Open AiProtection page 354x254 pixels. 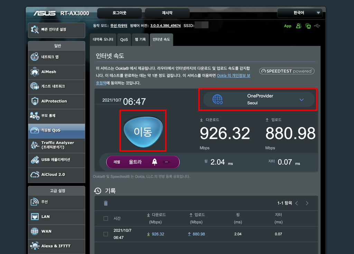pos(56,101)
